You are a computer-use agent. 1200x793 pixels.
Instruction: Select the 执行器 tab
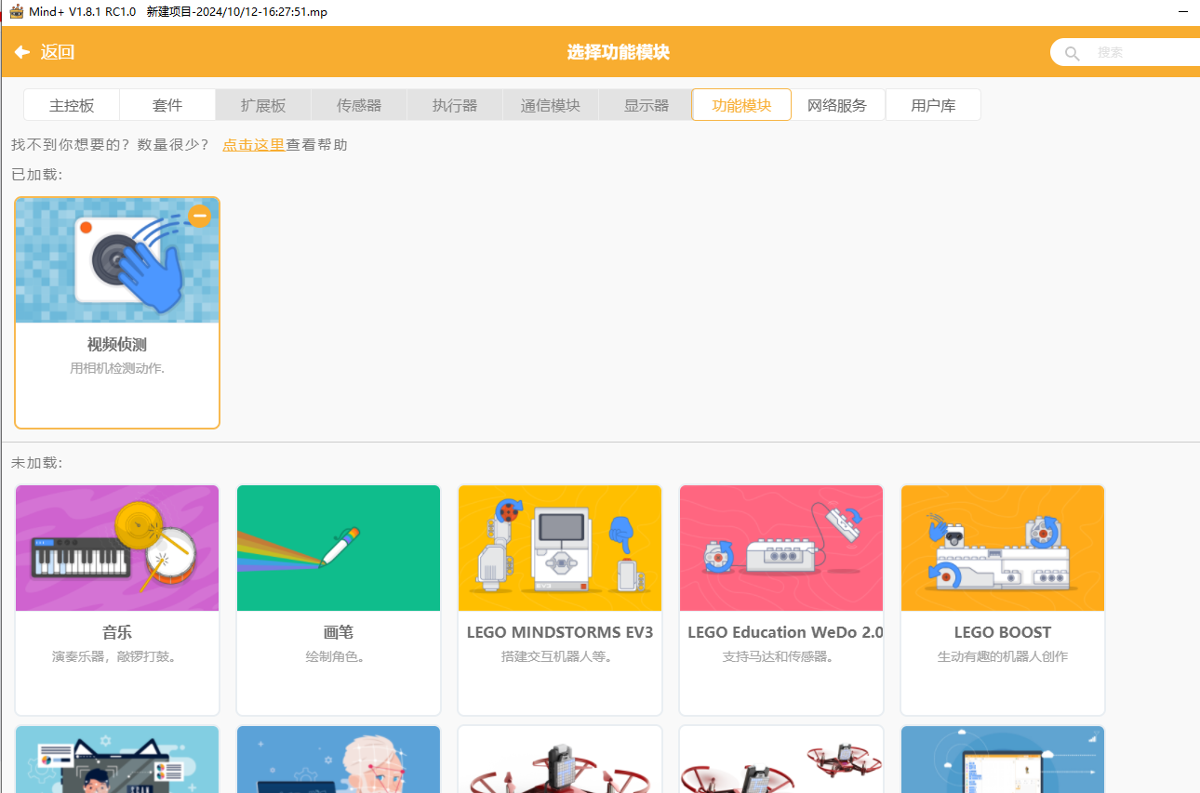pyautogui.click(x=455, y=105)
